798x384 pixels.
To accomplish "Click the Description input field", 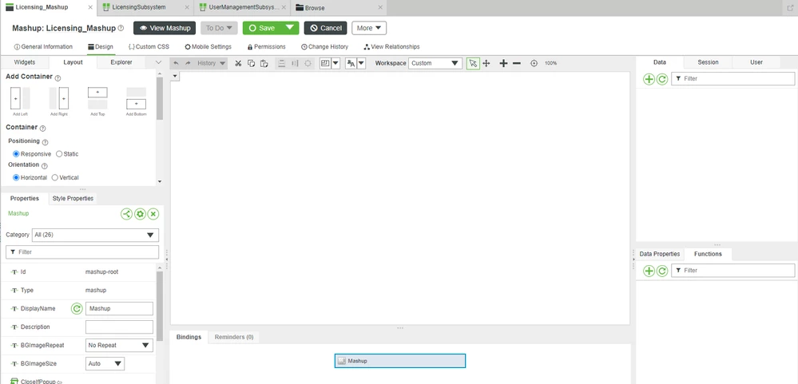I will [119, 327].
